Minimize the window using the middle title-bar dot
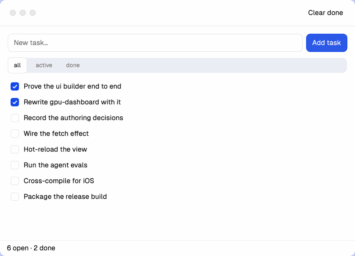This screenshot has width=355, height=256. pos(23,13)
